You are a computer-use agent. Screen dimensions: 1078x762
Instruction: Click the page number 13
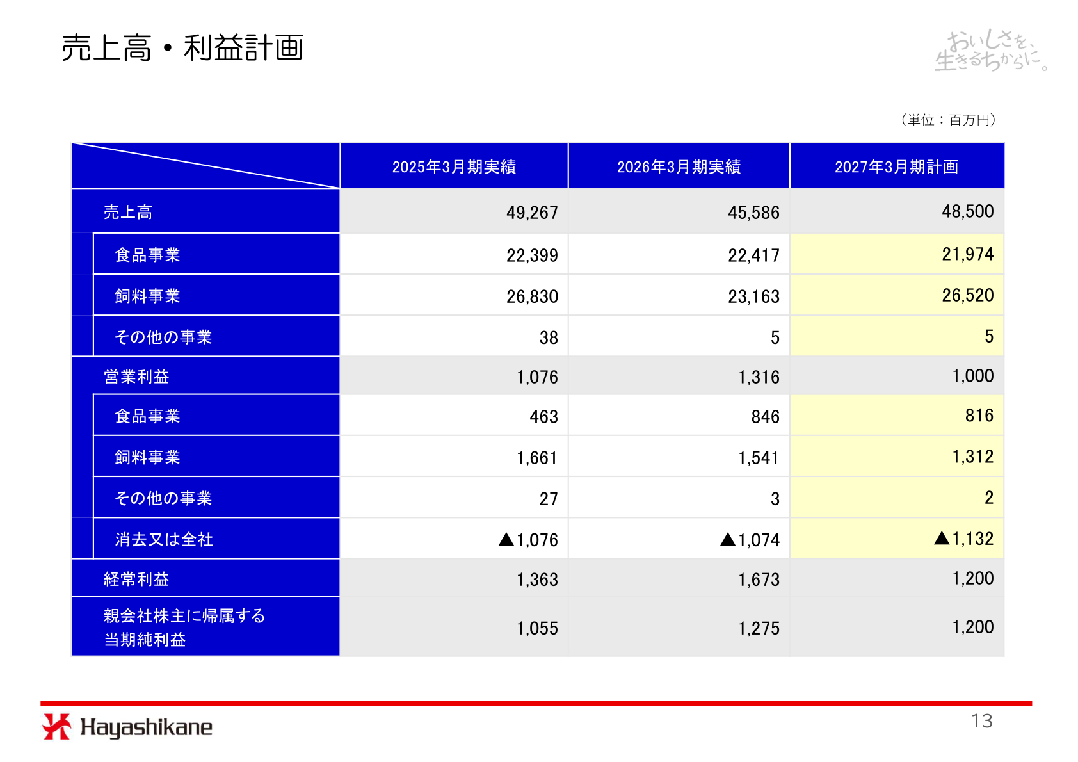pyautogui.click(x=981, y=721)
